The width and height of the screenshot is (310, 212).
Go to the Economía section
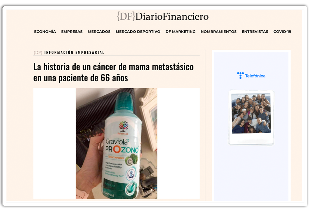(x=45, y=31)
